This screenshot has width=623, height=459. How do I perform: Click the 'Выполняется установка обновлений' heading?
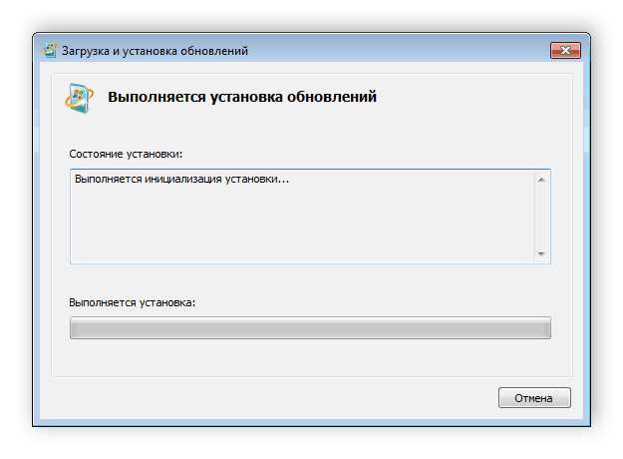pyautogui.click(x=241, y=98)
